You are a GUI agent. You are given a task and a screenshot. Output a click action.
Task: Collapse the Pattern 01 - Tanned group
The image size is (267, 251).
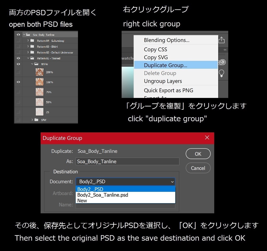(28, 58)
